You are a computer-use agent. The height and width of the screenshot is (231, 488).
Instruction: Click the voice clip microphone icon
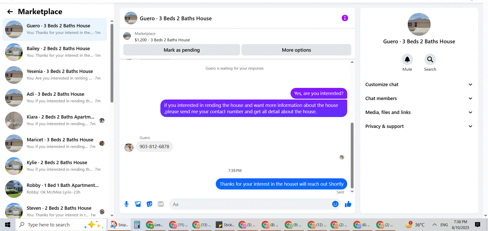coord(126,204)
